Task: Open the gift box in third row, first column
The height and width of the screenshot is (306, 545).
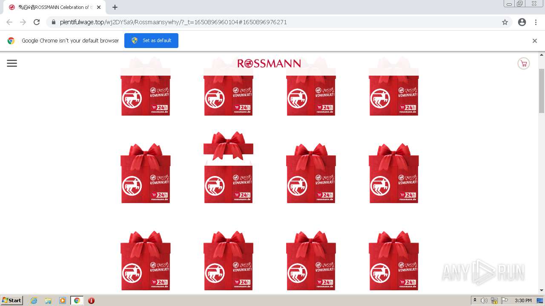Action: click(146, 261)
